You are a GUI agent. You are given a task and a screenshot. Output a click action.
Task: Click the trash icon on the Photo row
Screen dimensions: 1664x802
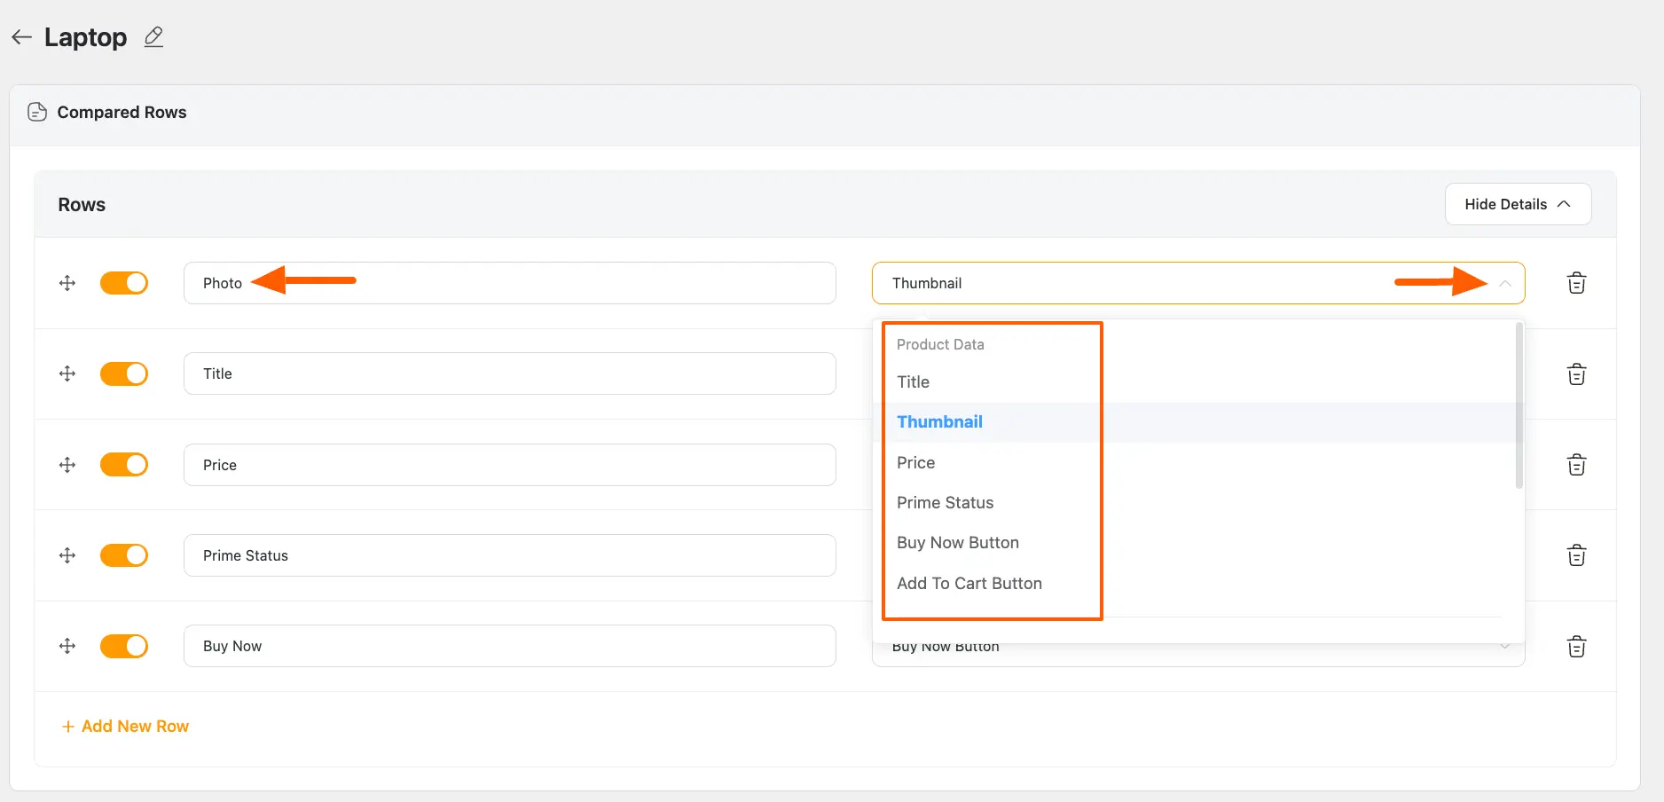pos(1576,283)
